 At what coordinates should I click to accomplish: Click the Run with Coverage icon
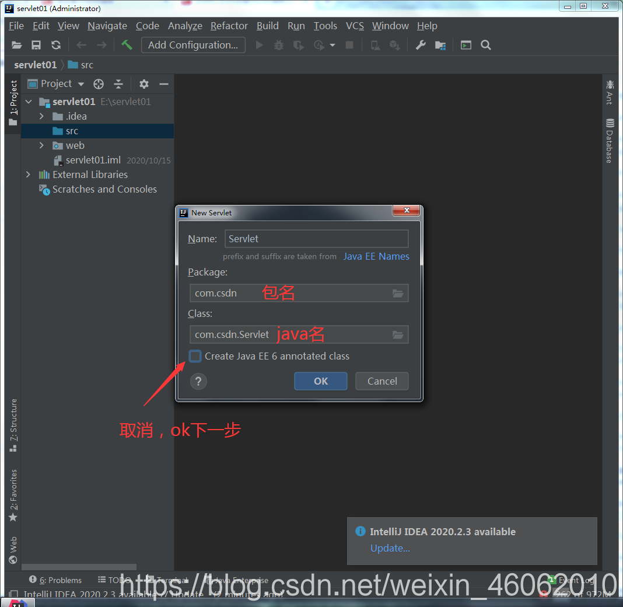pos(299,46)
